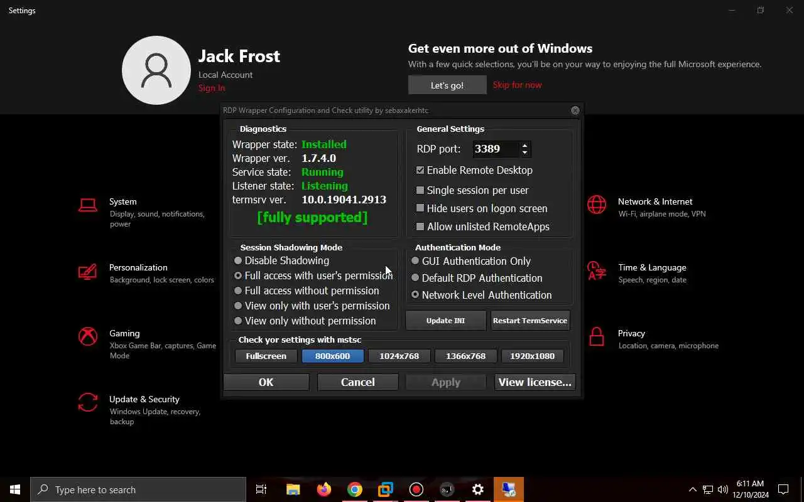
Task: Open Privacy lock icon
Action: (x=597, y=337)
